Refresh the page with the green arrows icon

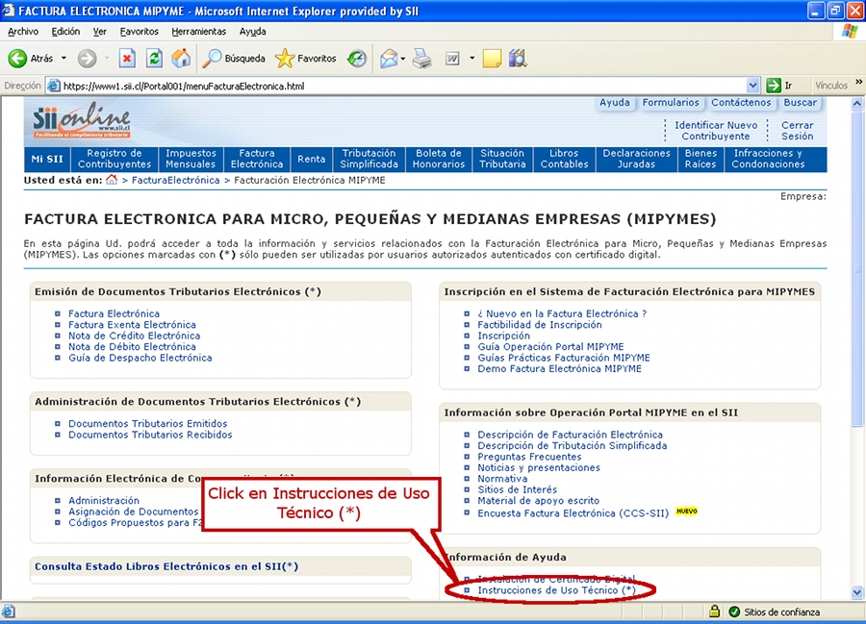154,58
